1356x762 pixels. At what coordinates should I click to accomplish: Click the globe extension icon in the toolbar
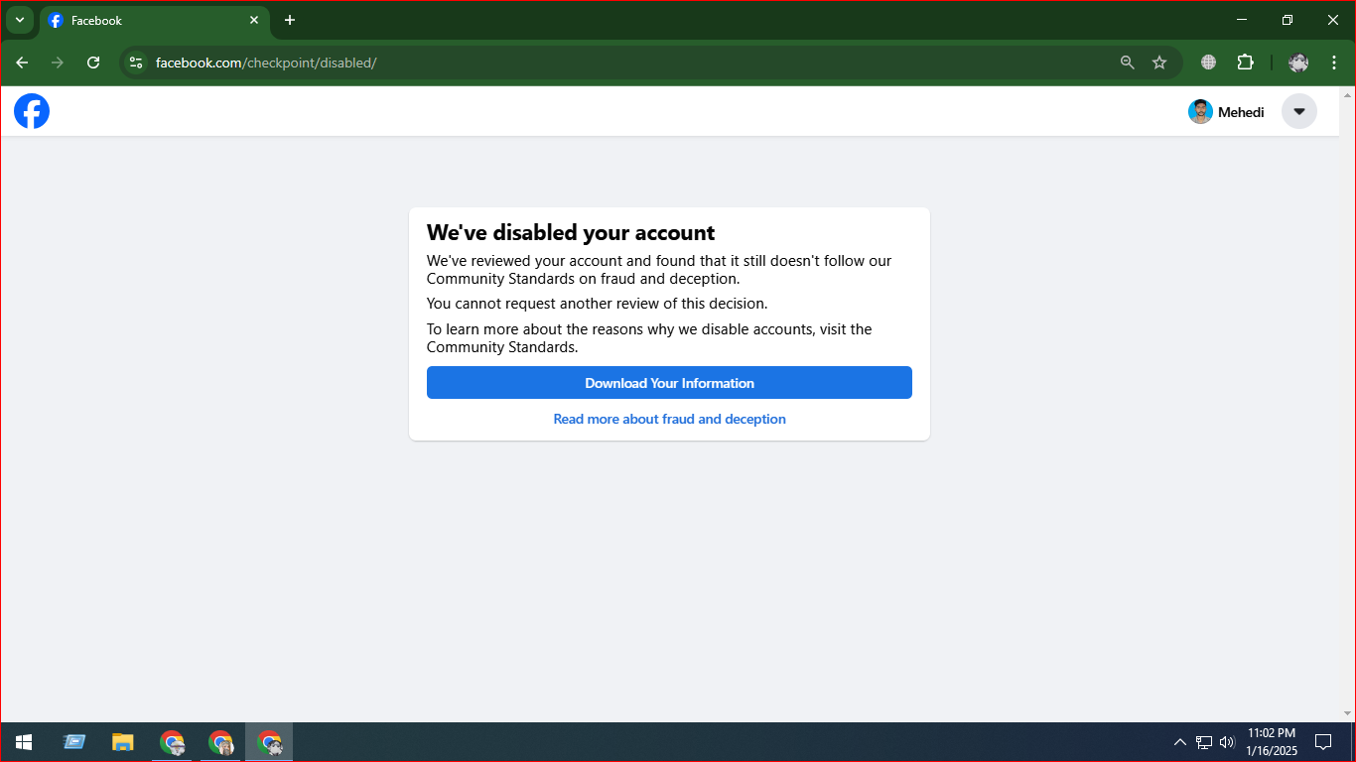coord(1208,63)
